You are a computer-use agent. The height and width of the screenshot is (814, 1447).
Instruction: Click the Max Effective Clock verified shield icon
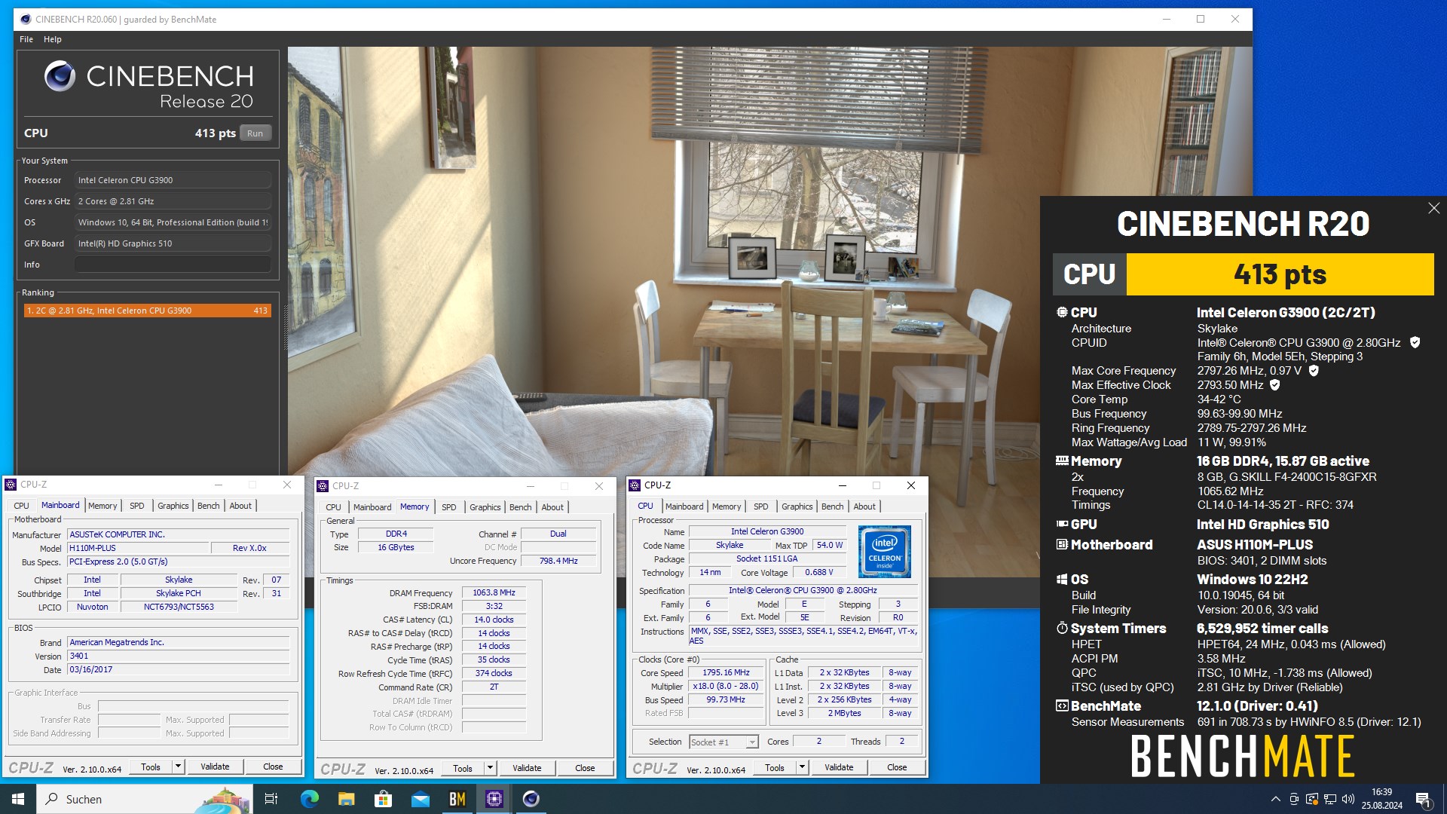[1274, 385]
